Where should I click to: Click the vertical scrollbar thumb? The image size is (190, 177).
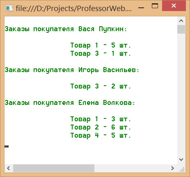point(181,29)
